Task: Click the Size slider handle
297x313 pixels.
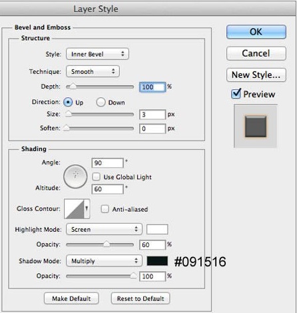Action: click(69, 114)
